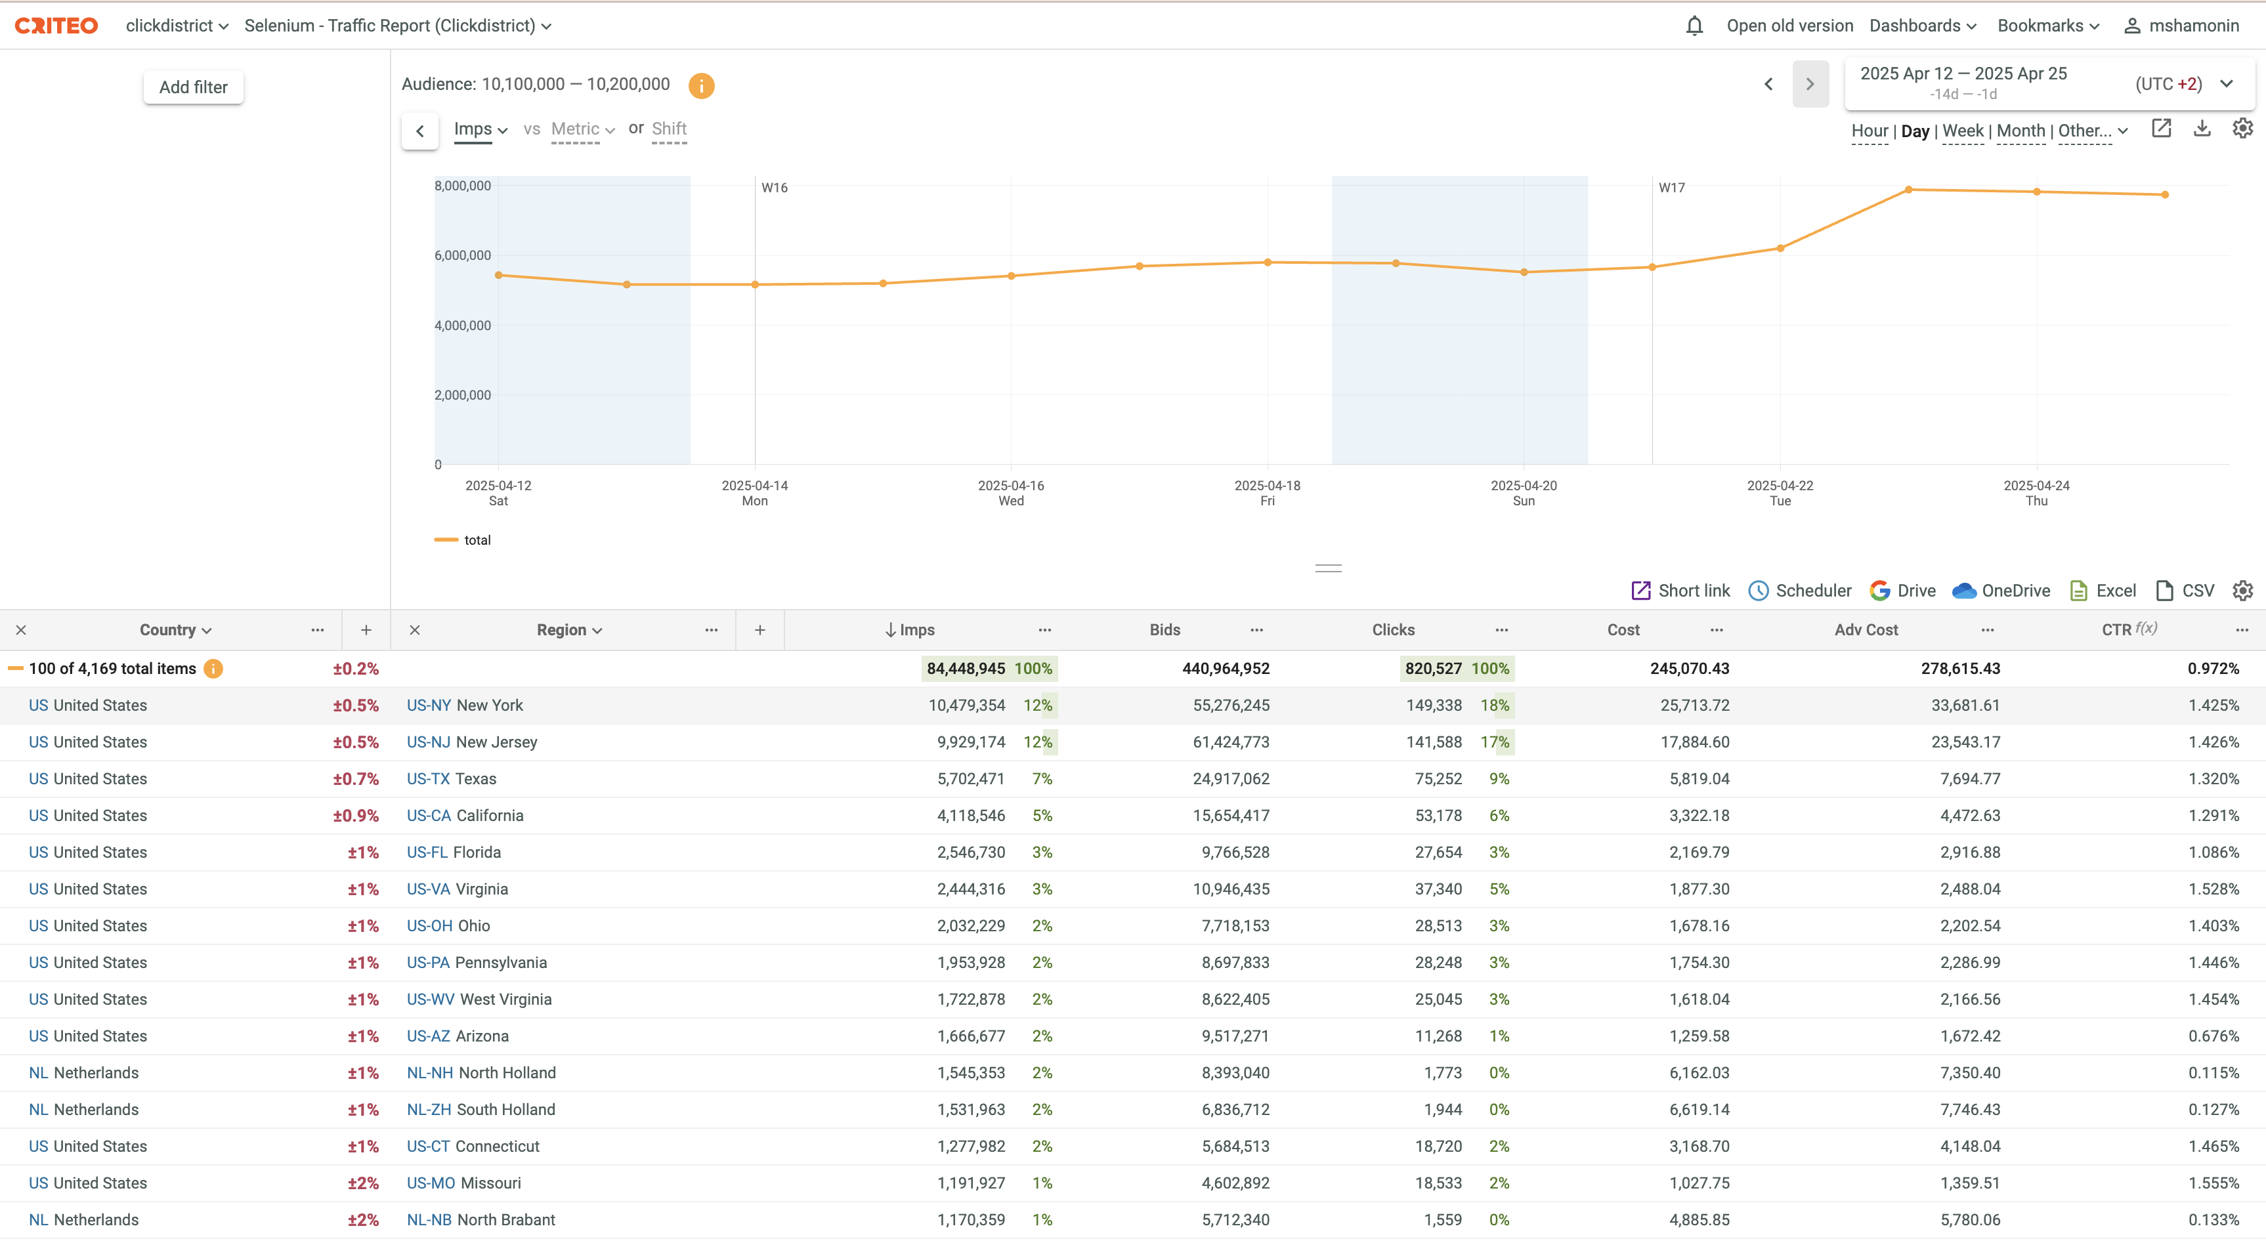
Task: Export table to Google Drive
Action: click(1902, 590)
